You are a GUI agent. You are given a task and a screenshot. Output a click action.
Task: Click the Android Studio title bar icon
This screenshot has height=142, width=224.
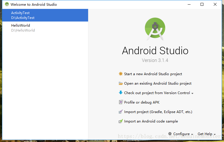(x=7, y=4)
